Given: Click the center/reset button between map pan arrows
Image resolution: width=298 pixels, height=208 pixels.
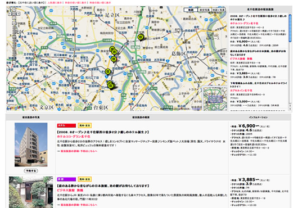Looking at the screenshot, I should (14, 13).
